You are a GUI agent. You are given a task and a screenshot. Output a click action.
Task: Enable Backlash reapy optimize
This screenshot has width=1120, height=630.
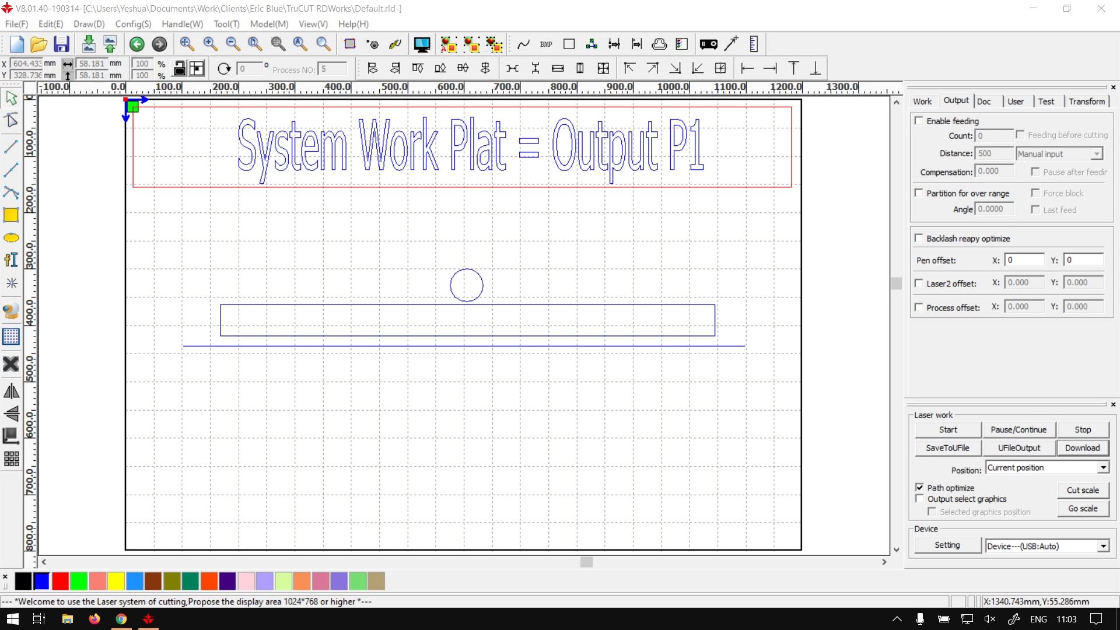point(919,238)
